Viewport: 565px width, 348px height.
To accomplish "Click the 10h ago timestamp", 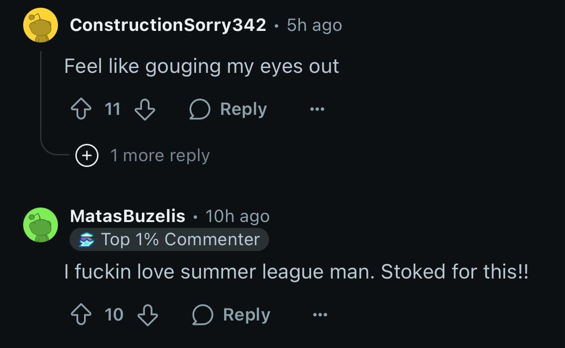I will point(237,216).
